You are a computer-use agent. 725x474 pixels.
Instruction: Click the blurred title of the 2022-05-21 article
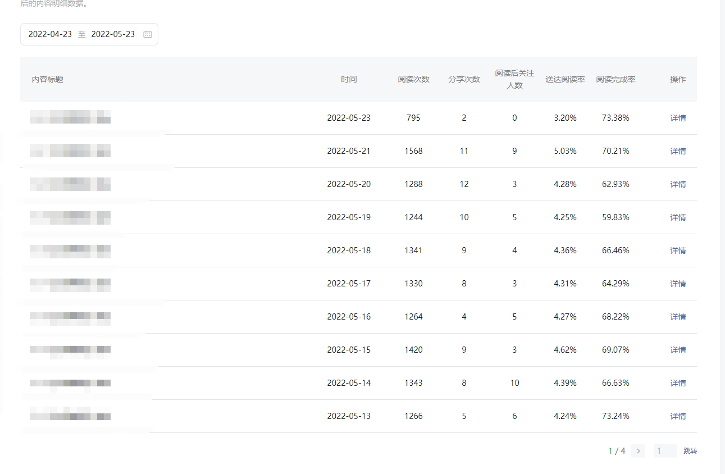pos(70,151)
